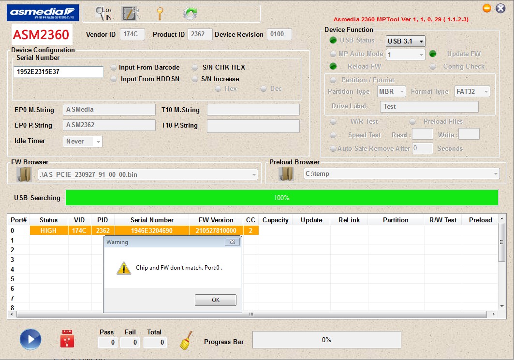Click the blue Start play button
Screen dimensions: 514x360
coord(30,339)
